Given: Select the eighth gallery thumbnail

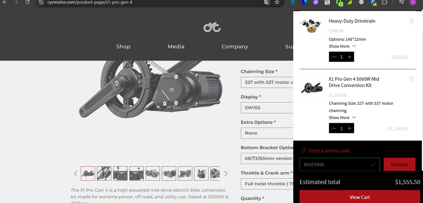Looking at the screenshot, I should 201,173.
